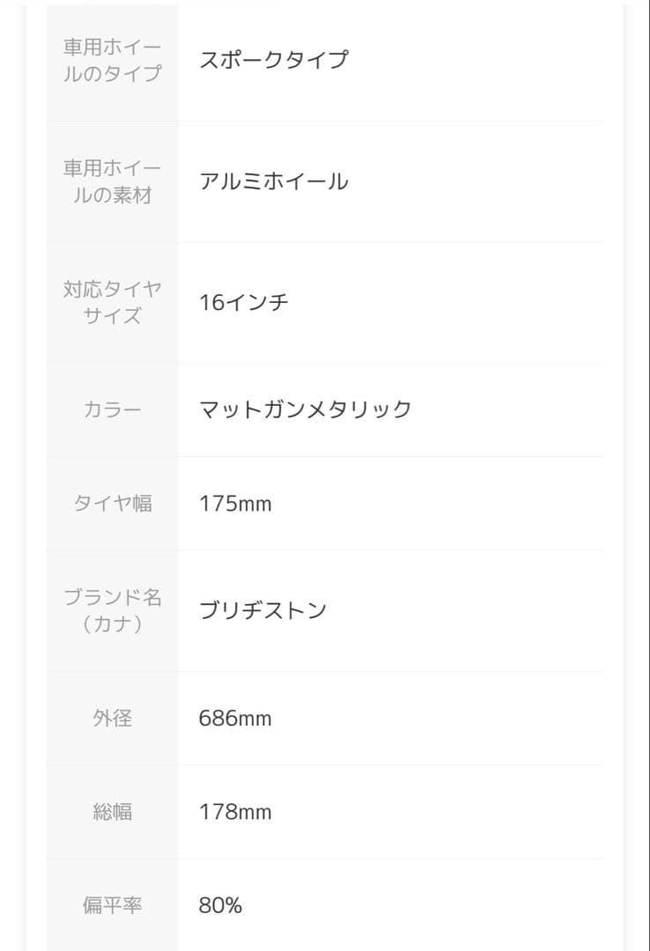This screenshot has height=951, width=650.
Task: Click the 総幅 label cell
Action: pyautogui.click(x=112, y=812)
